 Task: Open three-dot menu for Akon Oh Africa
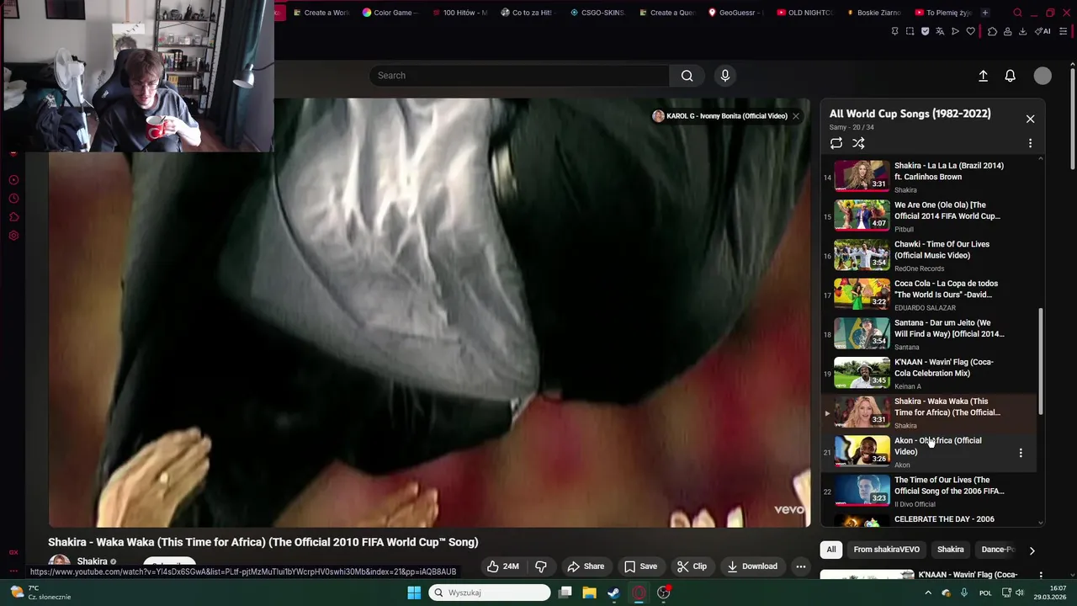tap(1021, 453)
